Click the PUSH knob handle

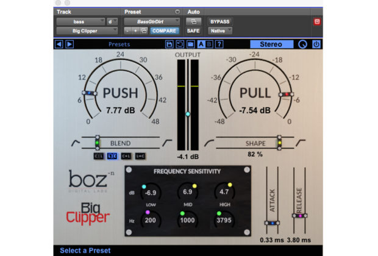pos(90,93)
